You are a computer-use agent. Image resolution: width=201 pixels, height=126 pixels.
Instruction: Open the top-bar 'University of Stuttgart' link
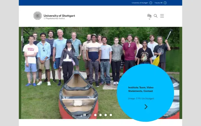(x=140, y=3)
